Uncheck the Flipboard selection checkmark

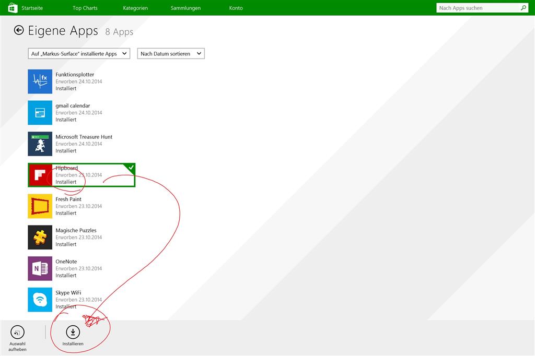131,168
